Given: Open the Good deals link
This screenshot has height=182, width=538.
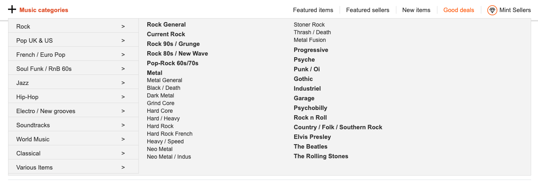Looking at the screenshot, I should click(x=459, y=10).
